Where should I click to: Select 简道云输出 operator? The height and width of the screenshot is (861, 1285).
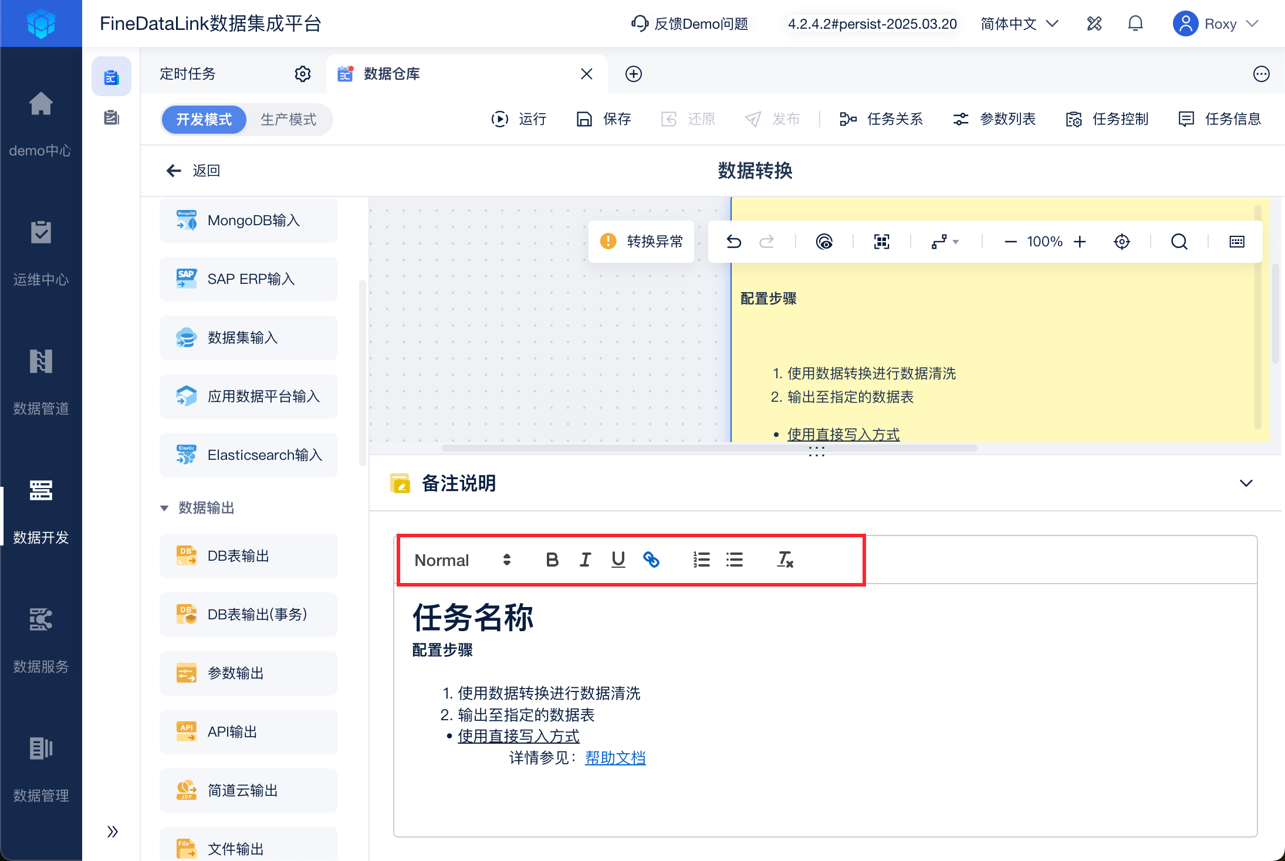pos(249,791)
